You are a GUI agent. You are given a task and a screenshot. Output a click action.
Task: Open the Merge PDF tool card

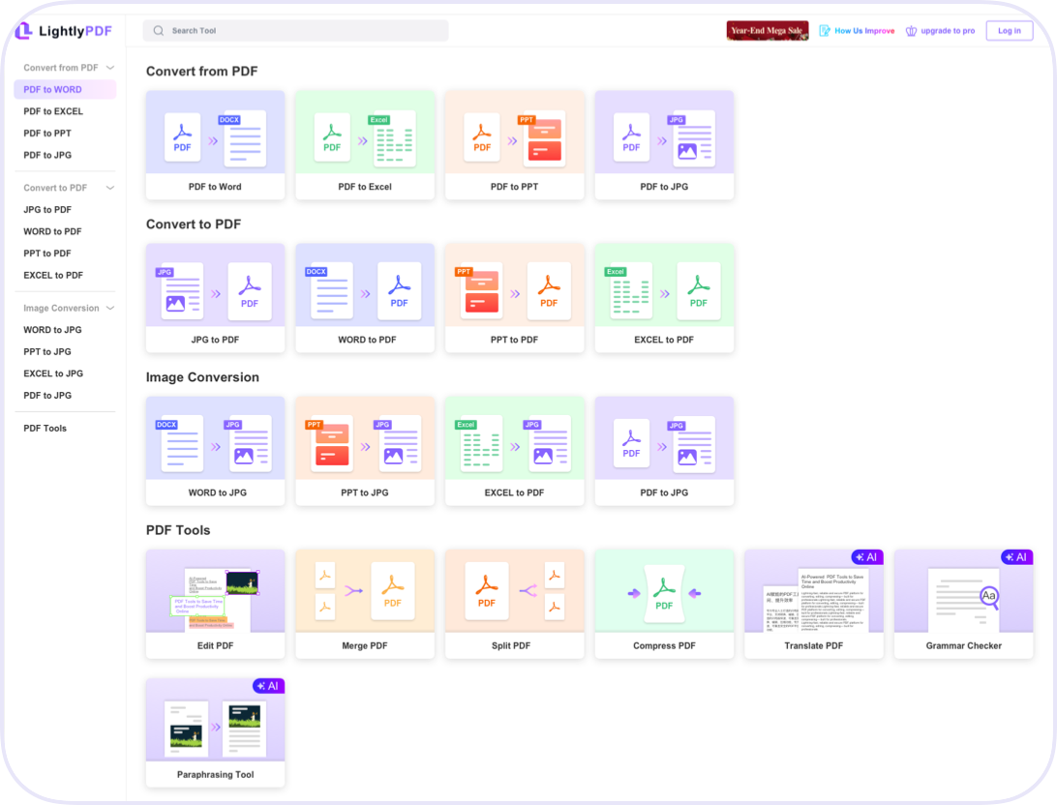tap(365, 604)
